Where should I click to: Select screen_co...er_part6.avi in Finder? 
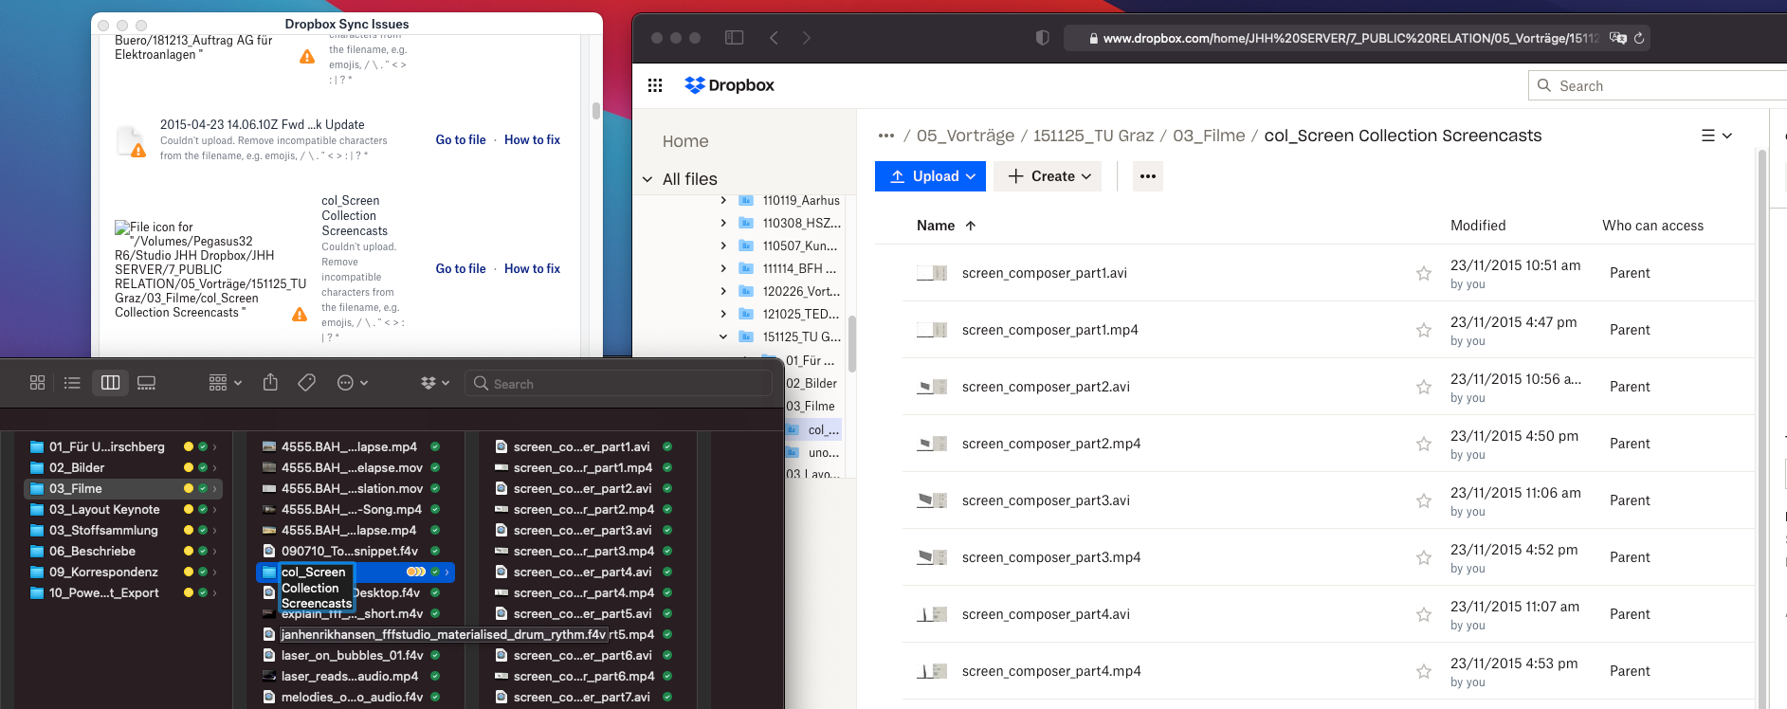coord(585,655)
